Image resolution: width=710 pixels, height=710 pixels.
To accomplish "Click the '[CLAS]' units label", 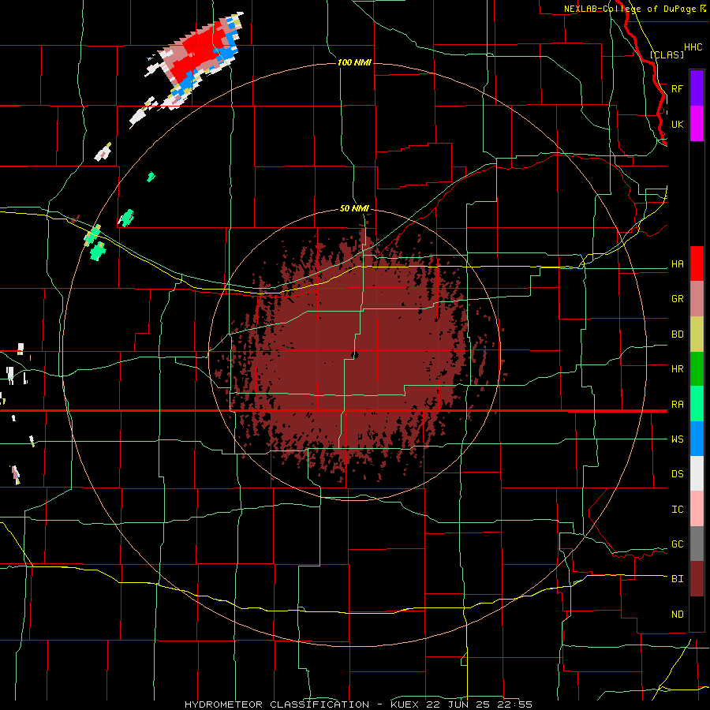I will tap(667, 54).
